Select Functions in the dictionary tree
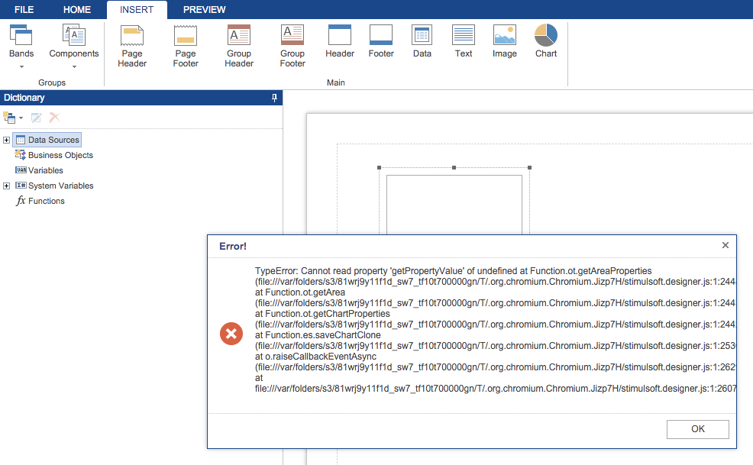This screenshot has height=465, width=753. [x=40, y=201]
